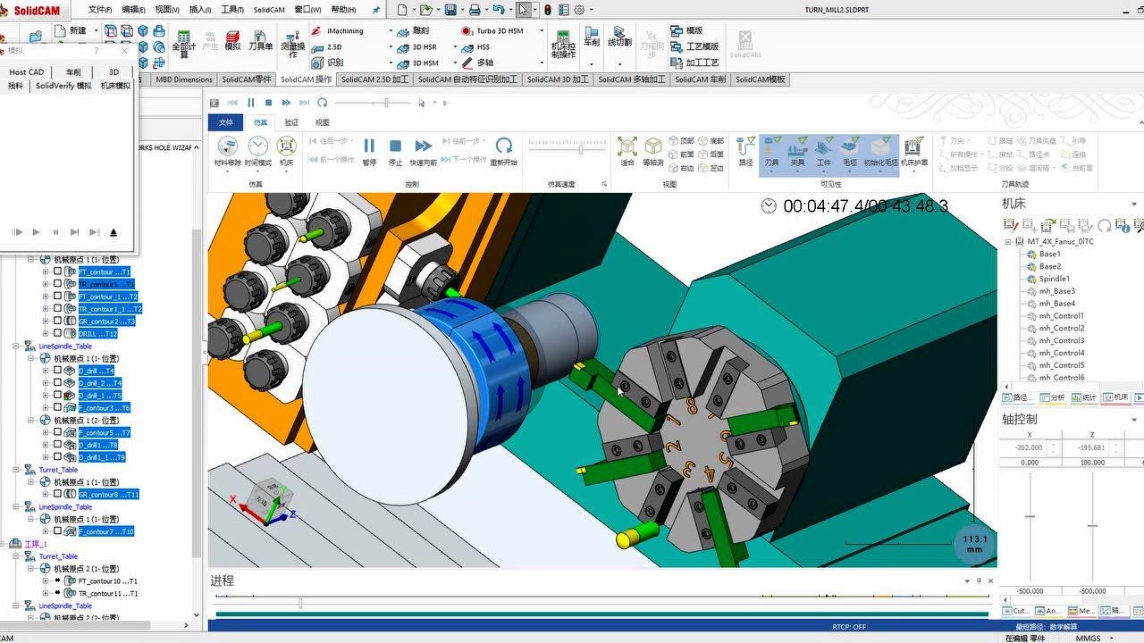The height and width of the screenshot is (643, 1144).
Task: Tick the checkbox beside DRILL ...T12
Action: (x=58, y=334)
